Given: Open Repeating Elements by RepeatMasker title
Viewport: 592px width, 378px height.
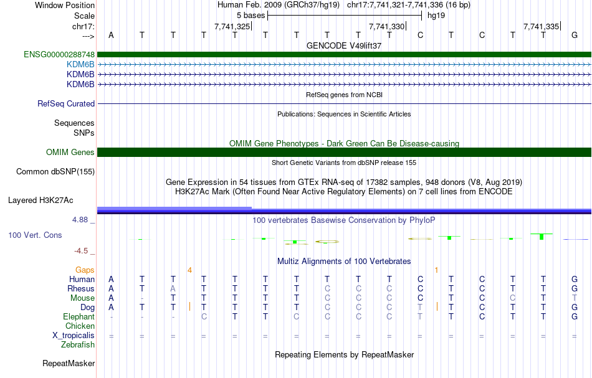Looking at the screenshot, I should click(x=344, y=354).
